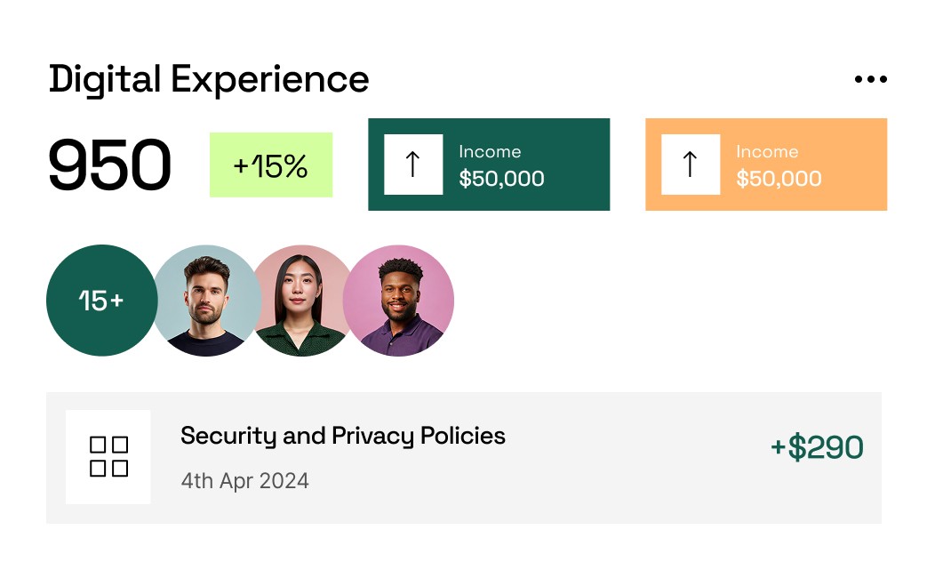The width and height of the screenshot is (935, 586).
Task: Open the orange Income $50,000 card
Action: 766,165
